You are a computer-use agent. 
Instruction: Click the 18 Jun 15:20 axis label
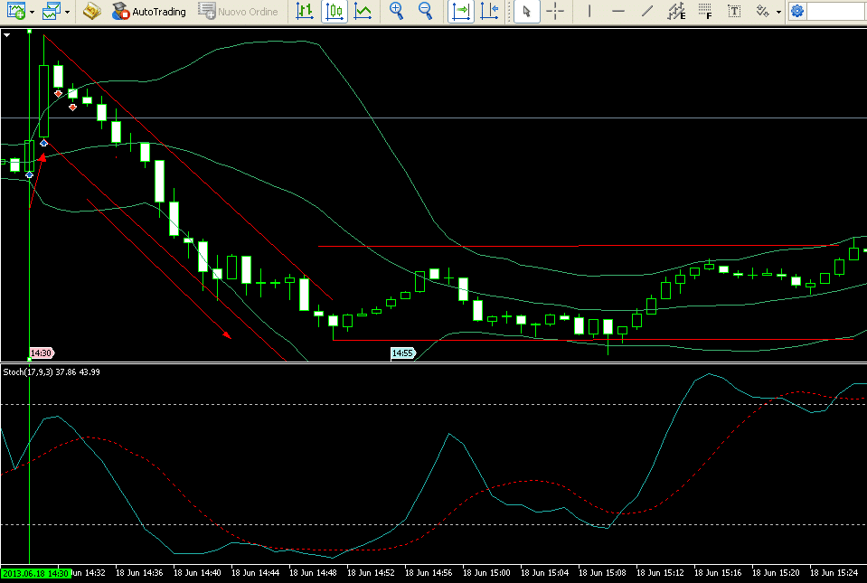[x=776, y=573]
